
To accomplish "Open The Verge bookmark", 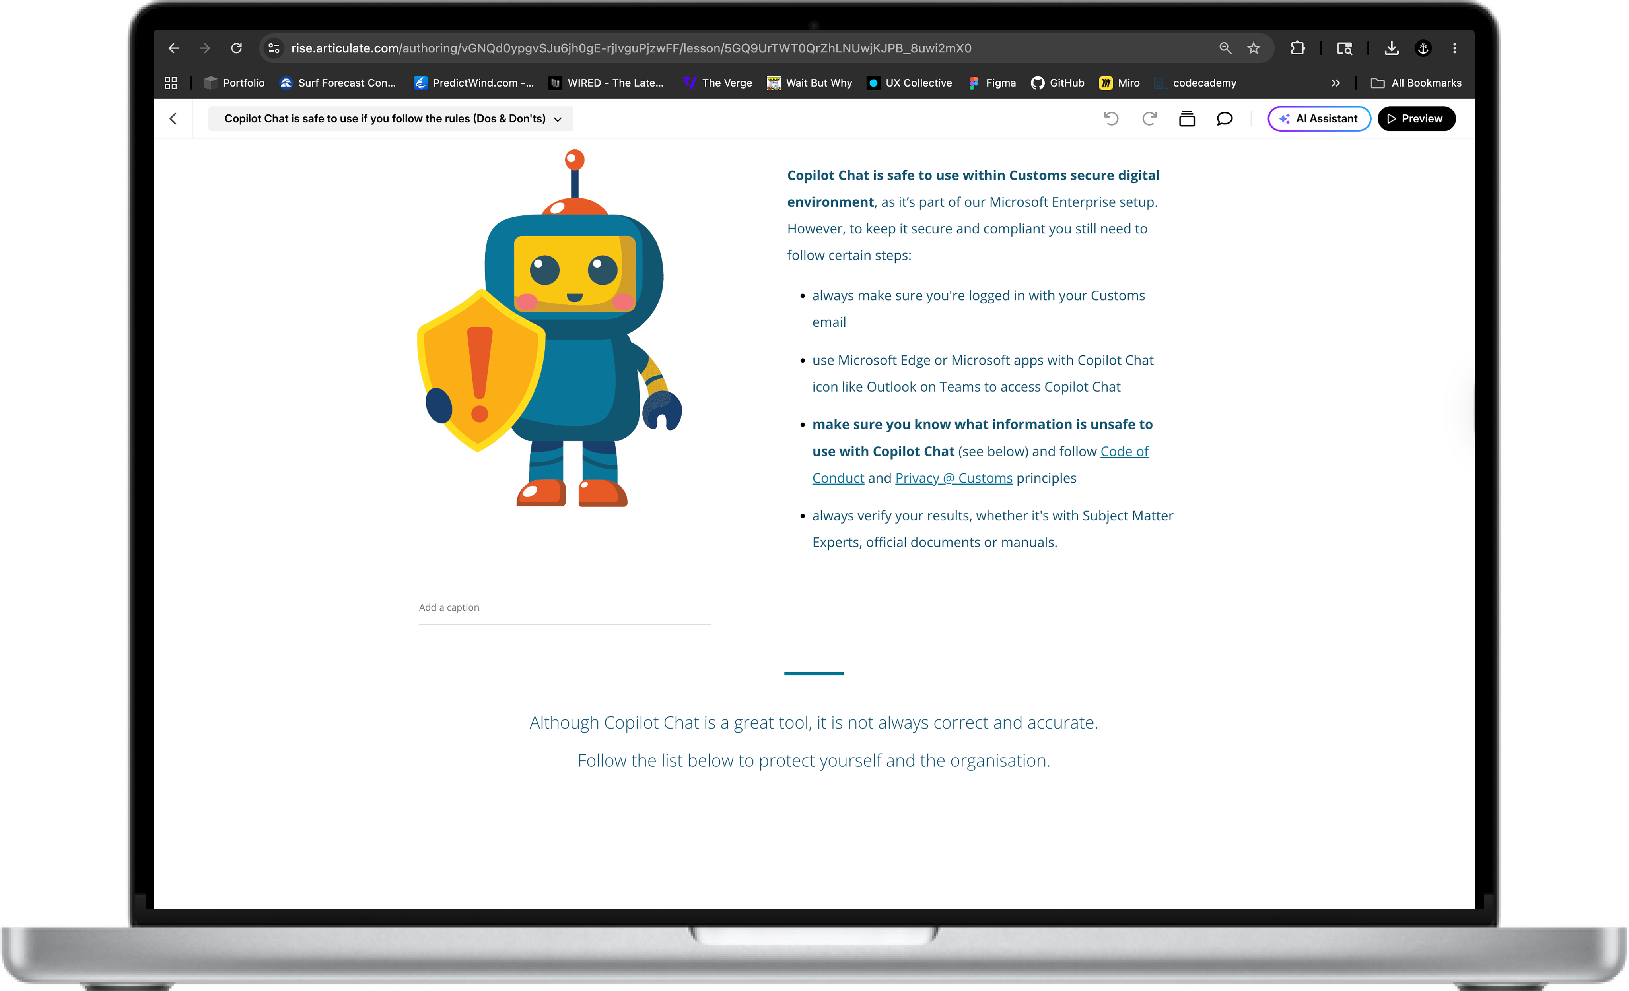I will click(718, 83).
